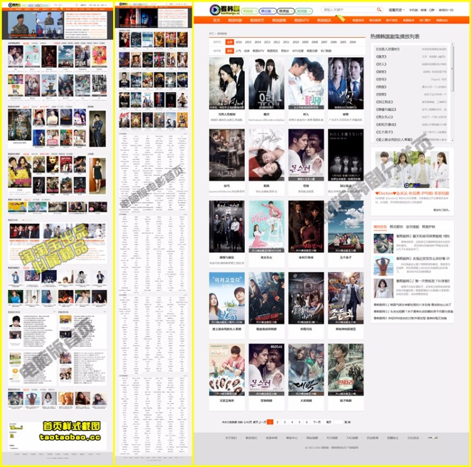Viewport: 471px width, 467px height.
Task: Open the Doctors article headline link
Action: (412, 193)
